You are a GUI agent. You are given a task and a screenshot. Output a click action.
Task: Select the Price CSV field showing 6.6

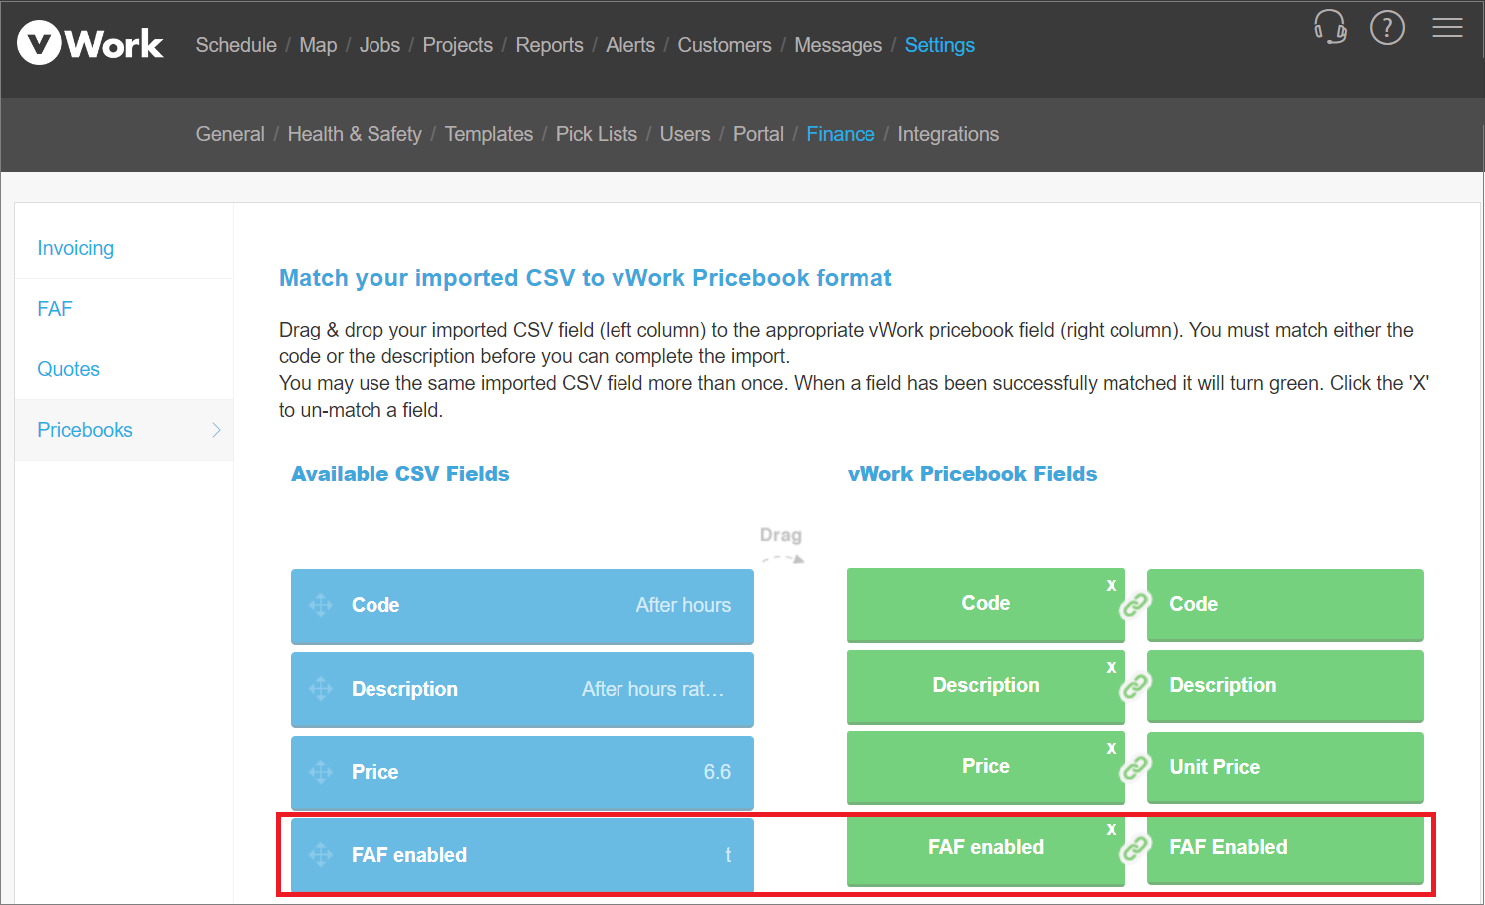pyautogui.click(x=522, y=773)
